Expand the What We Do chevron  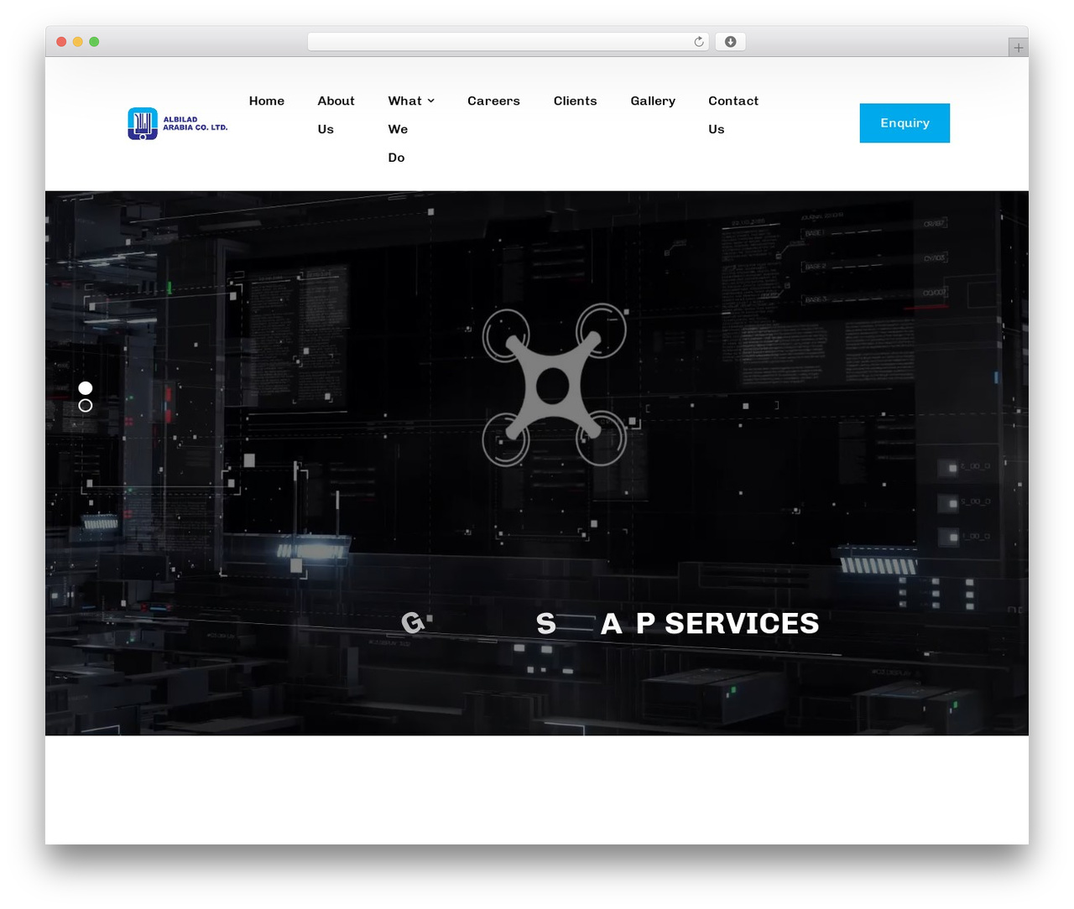(x=431, y=101)
